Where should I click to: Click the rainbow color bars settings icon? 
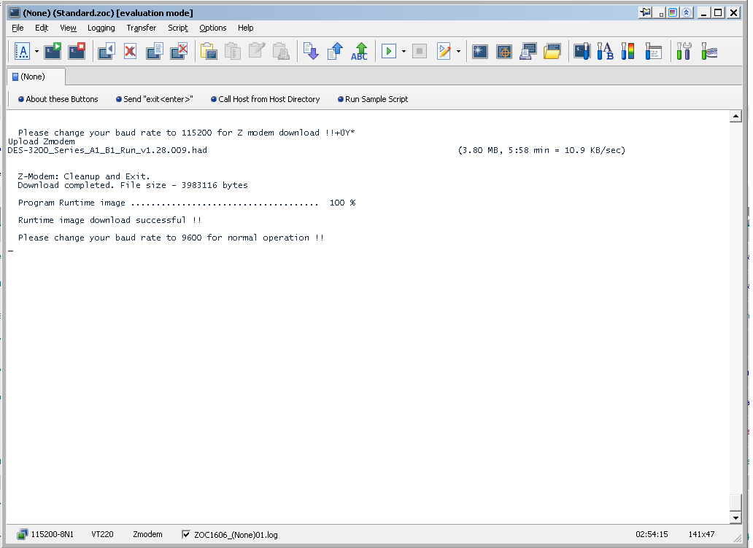coord(628,52)
